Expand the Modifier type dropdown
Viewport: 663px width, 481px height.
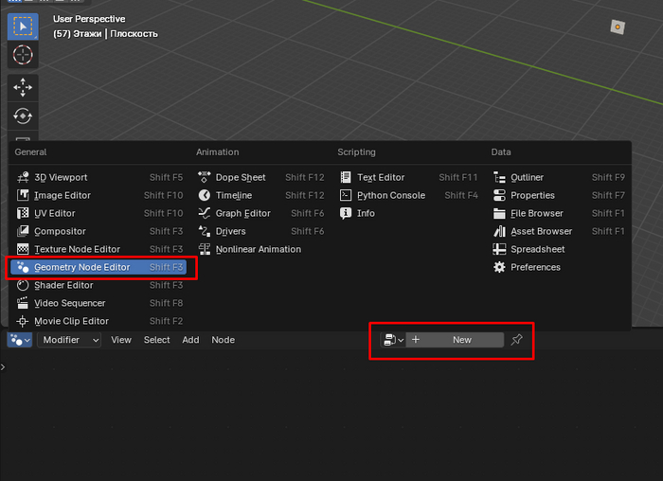tap(69, 340)
